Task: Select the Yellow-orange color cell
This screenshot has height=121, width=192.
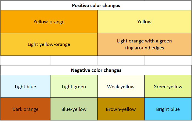Action: (x=49, y=22)
